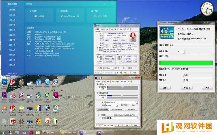Click the single-thread score bar in CPU-Z

(x=122, y=87)
